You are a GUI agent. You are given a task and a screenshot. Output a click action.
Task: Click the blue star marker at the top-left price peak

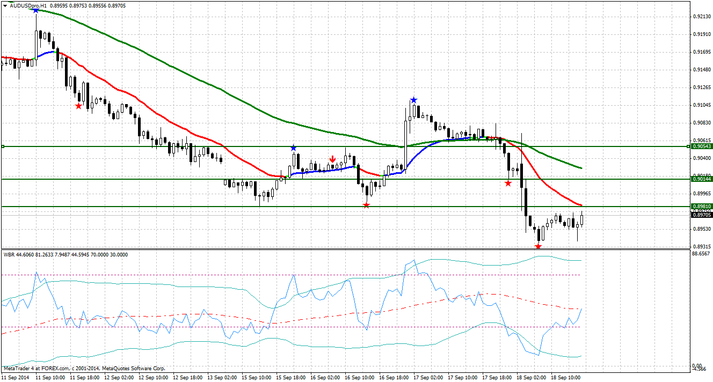(x=35, y=10)
